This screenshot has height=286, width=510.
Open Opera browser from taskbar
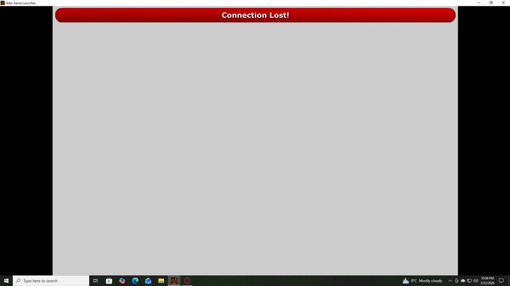[x=187, y=280]
